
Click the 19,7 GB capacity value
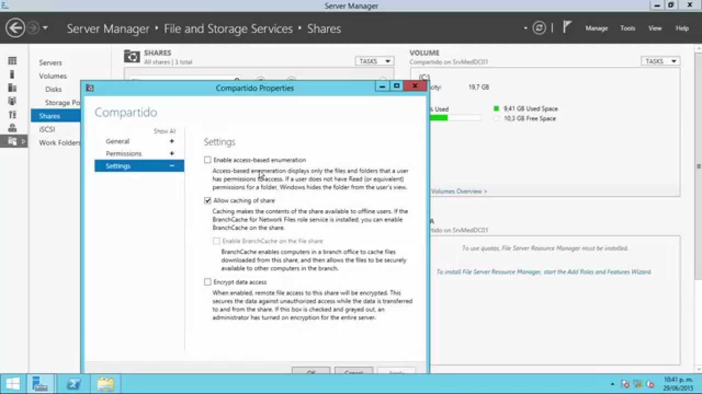[478, 87]
